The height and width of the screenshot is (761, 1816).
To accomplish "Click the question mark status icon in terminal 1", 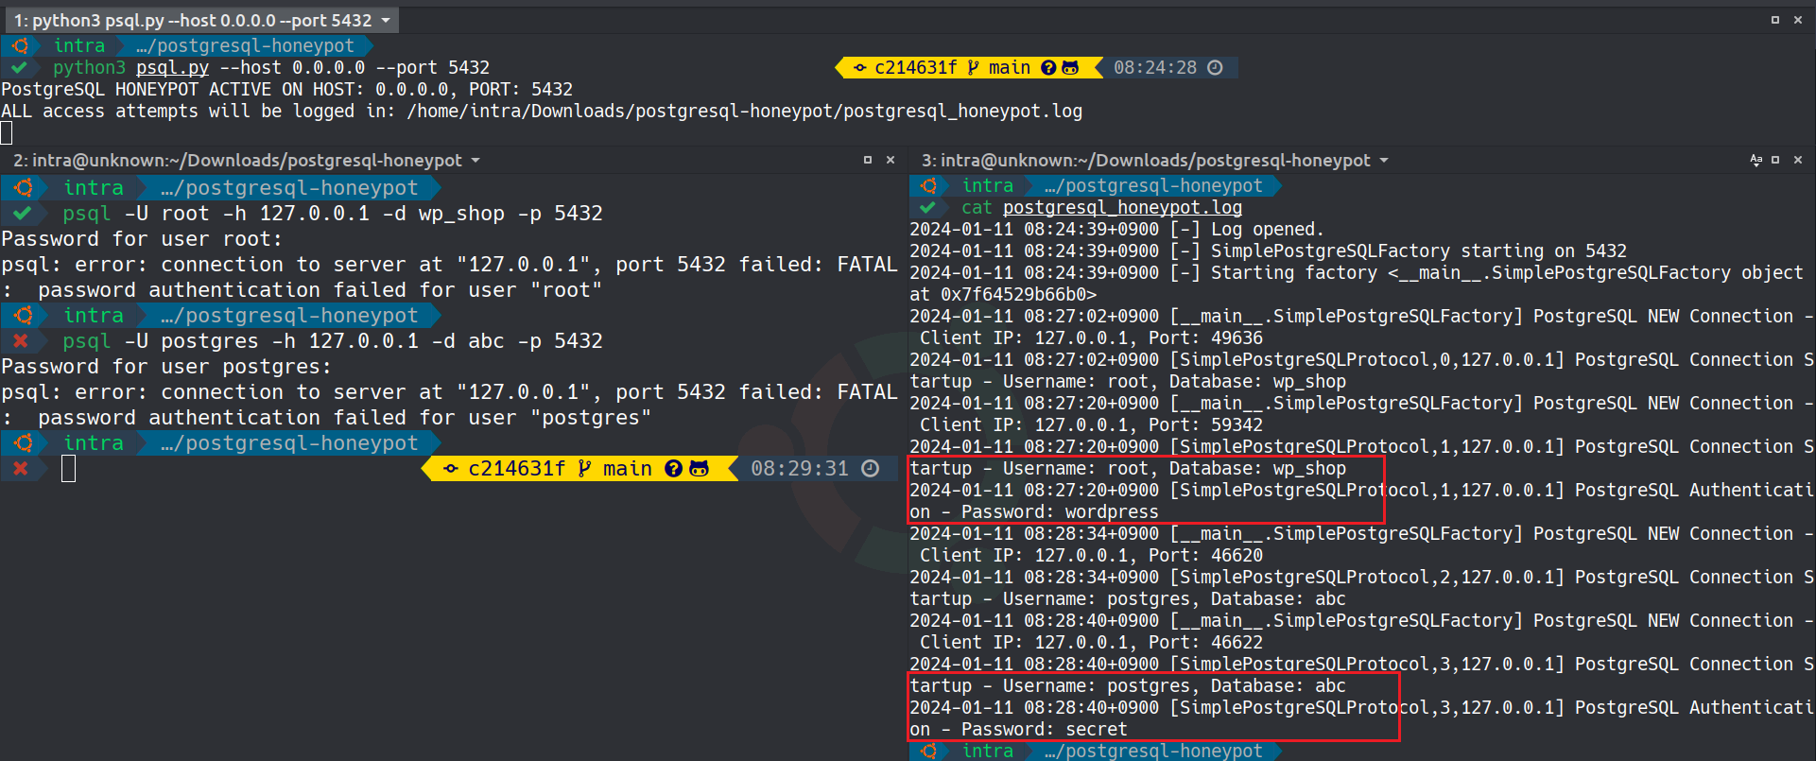I will [1048, 68].
